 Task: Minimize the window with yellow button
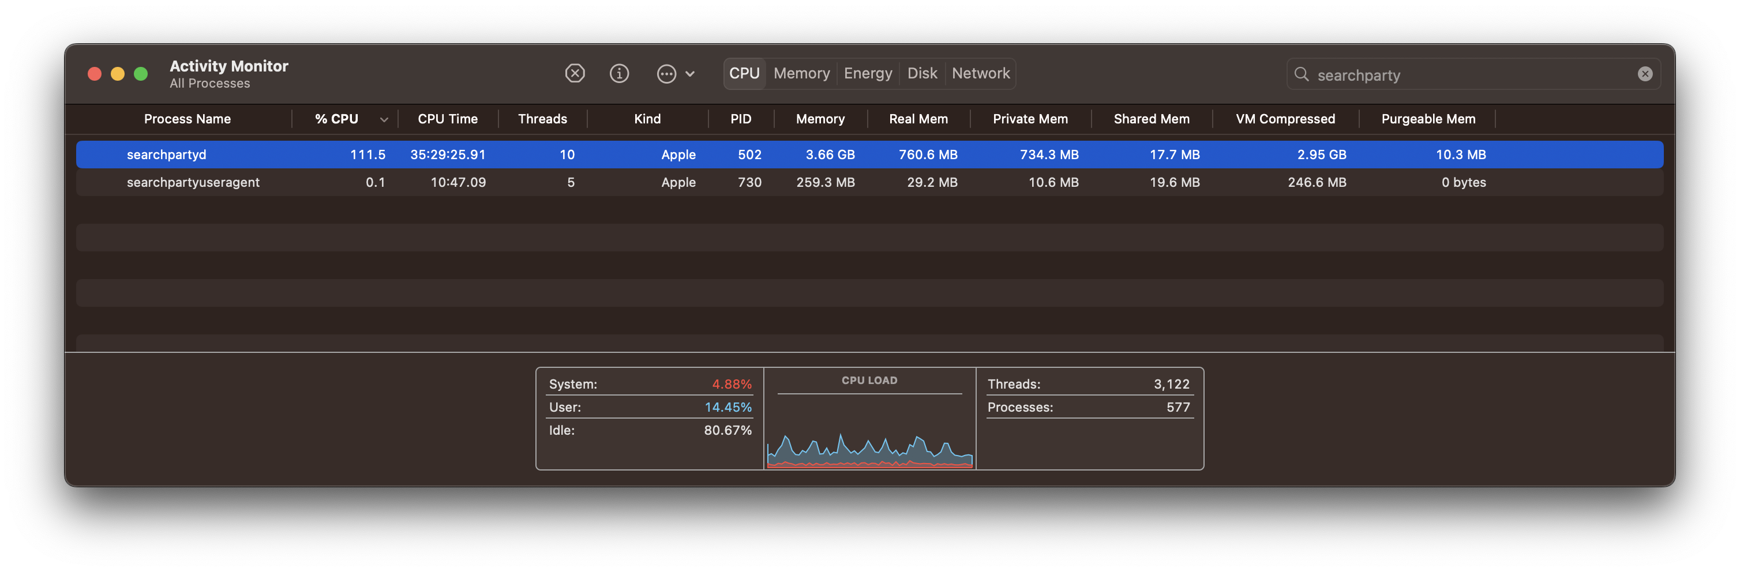click(118, 74)
